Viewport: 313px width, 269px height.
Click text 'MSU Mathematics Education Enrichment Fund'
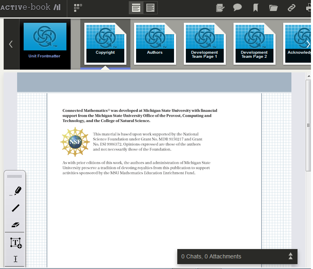coord(152,173)
